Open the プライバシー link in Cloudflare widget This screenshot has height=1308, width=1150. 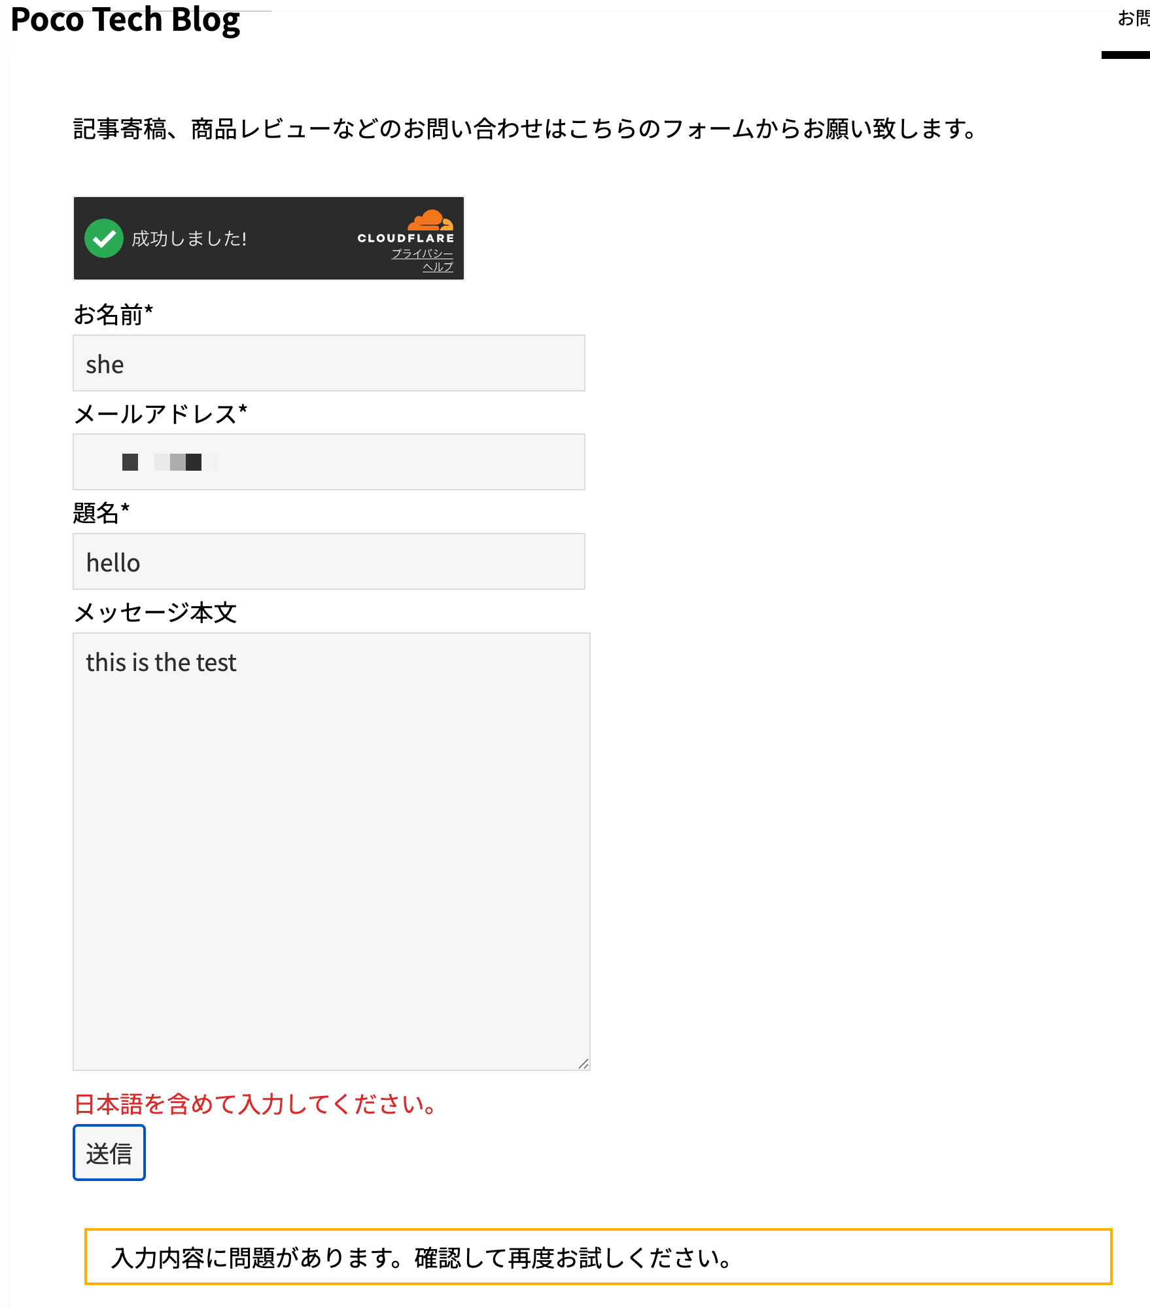(x=422, y=253)
